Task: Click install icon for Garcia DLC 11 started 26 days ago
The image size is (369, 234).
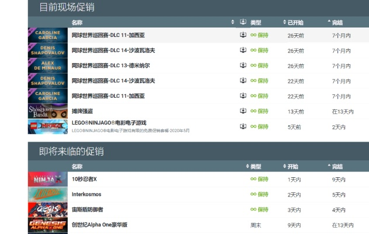Action: (x=243, y=35)
